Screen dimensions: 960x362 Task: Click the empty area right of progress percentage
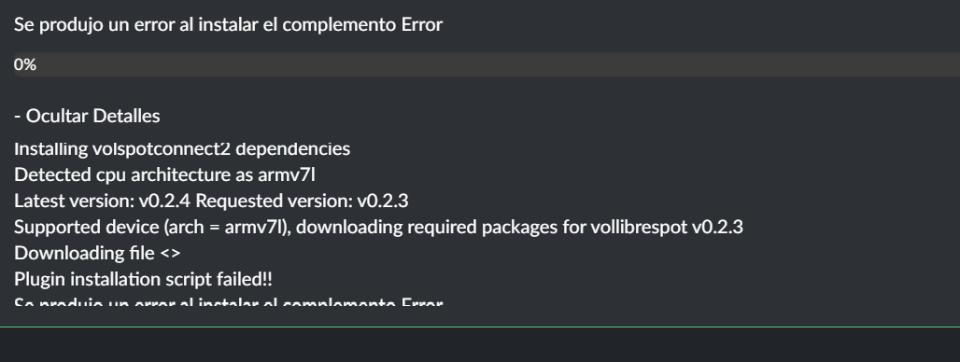pyautogui.click(x=499, y=64)
